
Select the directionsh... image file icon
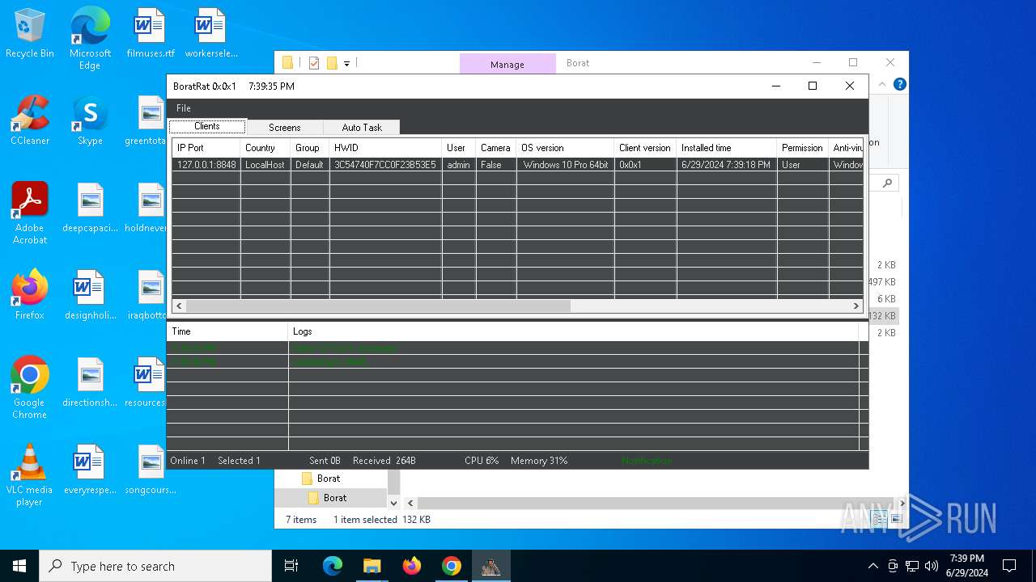tap(90, 382)
